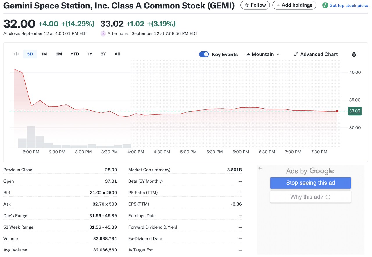
Task: Click the after hours moon icon
Action: pos(103,33)
